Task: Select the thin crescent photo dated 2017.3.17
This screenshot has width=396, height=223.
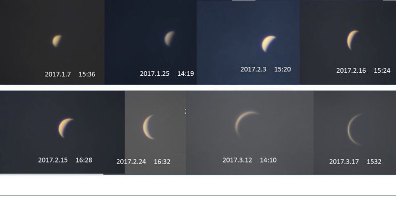Action: tap(355, 132)
